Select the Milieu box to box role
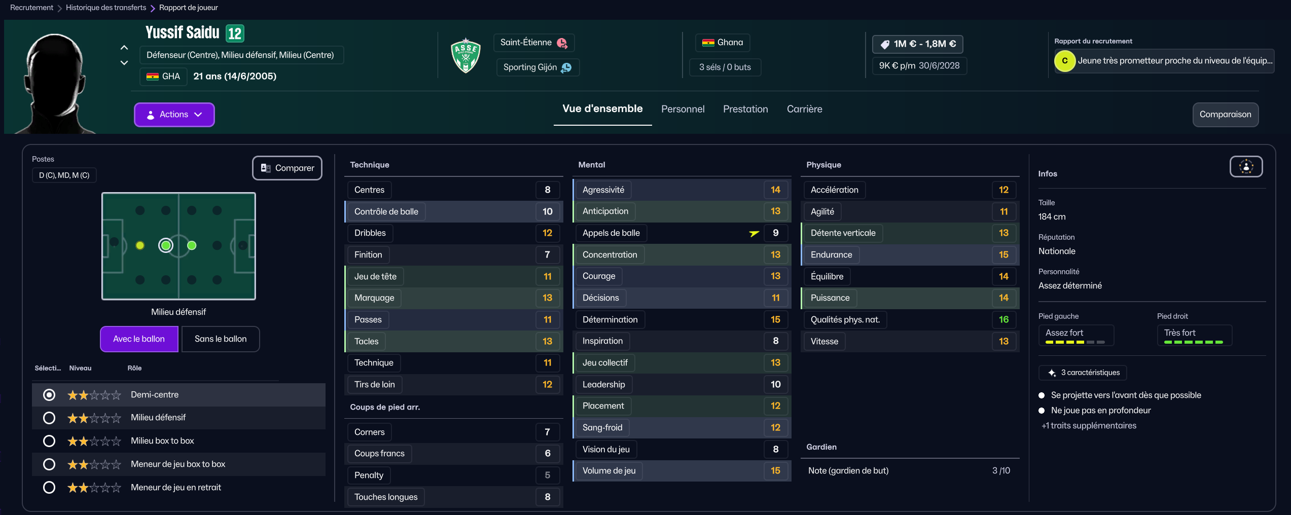Image resolution: width=1291 pixels, height=515 pixels. coord(49,441)
